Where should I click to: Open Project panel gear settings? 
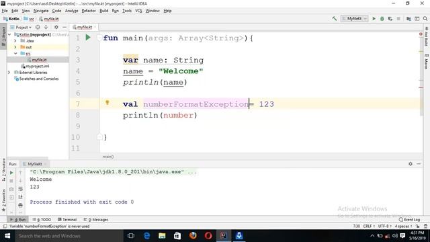pos(56,27)
